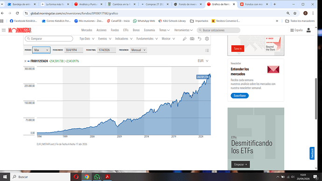Open the Windows Start menu

pyautogui.click(x=5, y=177)
